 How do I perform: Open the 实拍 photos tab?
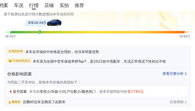[64, 5]
